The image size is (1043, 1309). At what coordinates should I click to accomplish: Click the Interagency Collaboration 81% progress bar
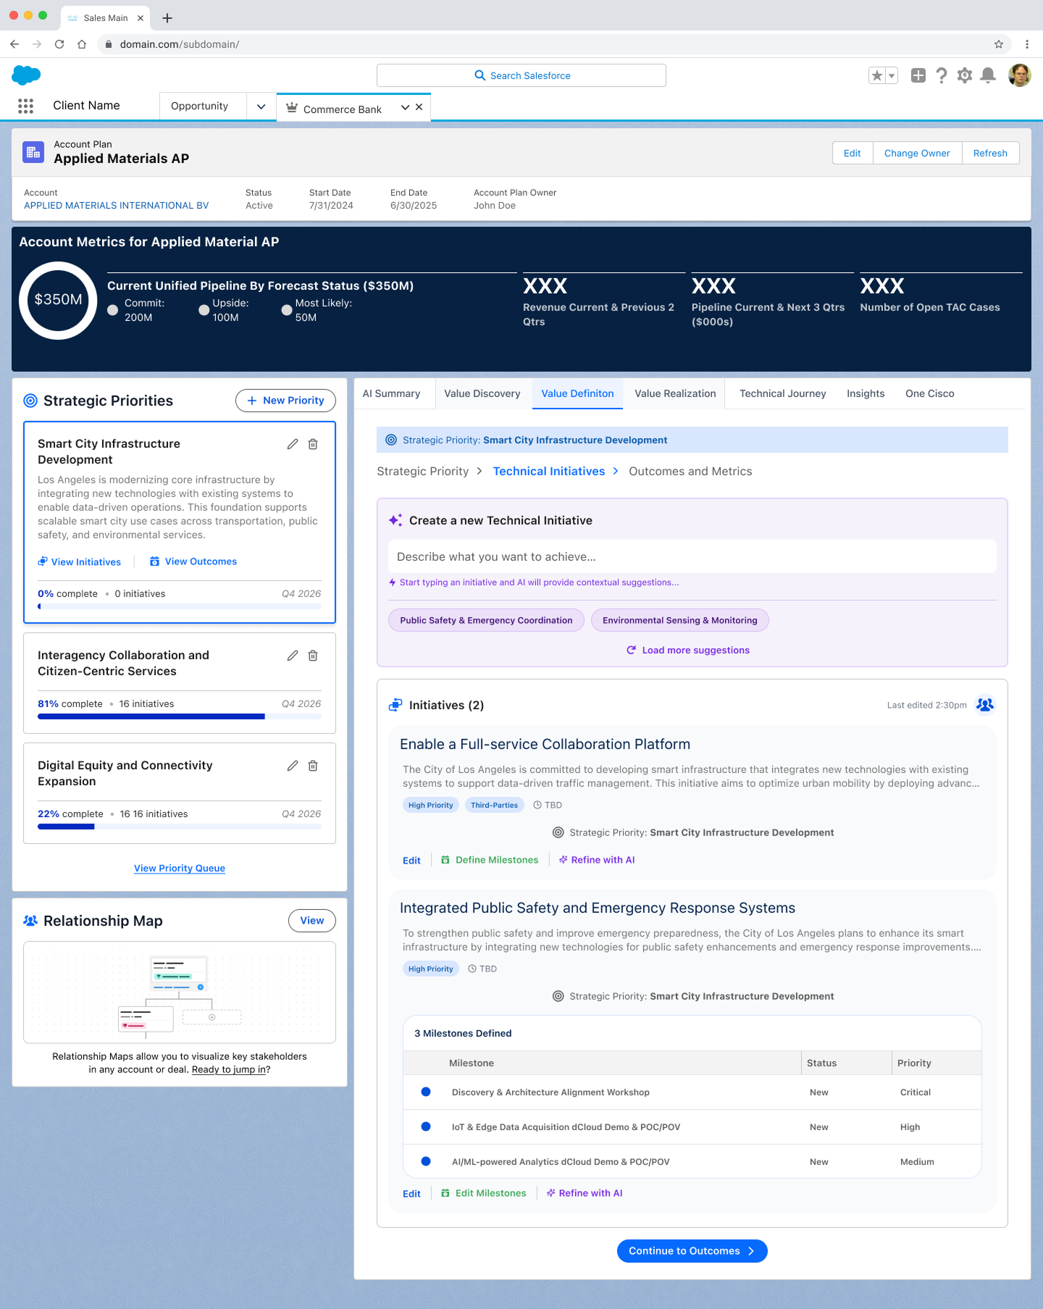(x=179, y=716)
